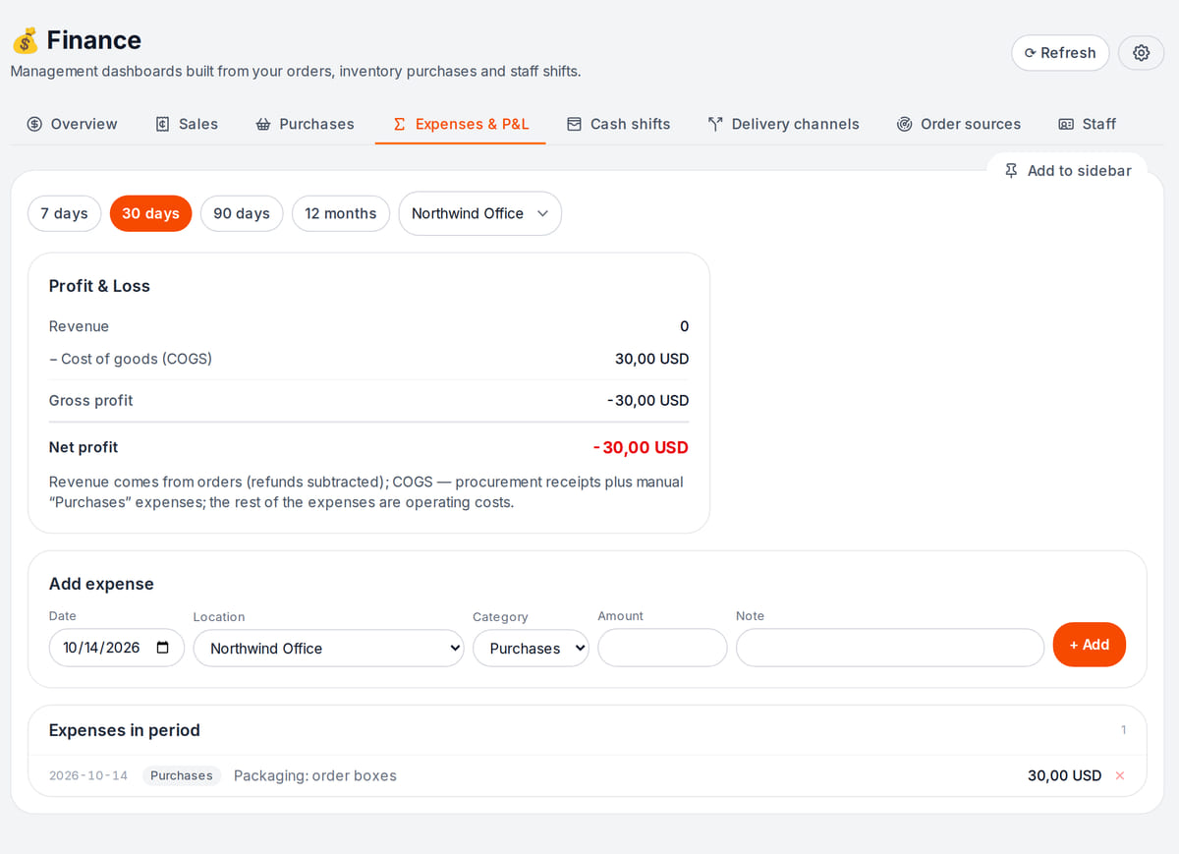Select the Expenses & P&L tab
This screenshot has width=1179, height=854.
click(461, 124)
